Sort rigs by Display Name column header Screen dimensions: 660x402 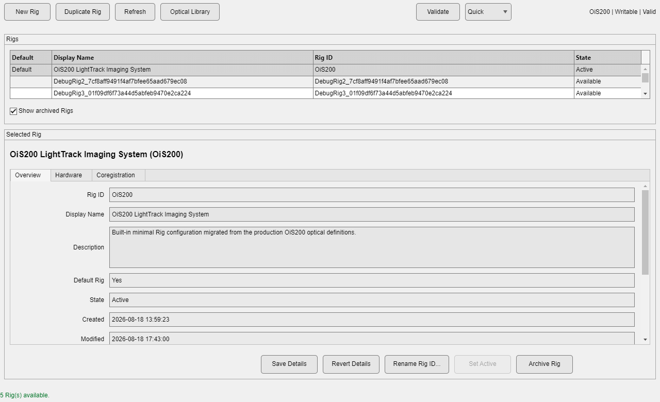183,58
